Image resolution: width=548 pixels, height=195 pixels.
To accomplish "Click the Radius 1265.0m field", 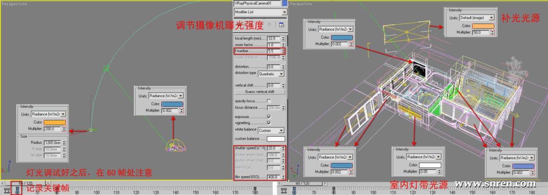I will [x=53, y=142].
